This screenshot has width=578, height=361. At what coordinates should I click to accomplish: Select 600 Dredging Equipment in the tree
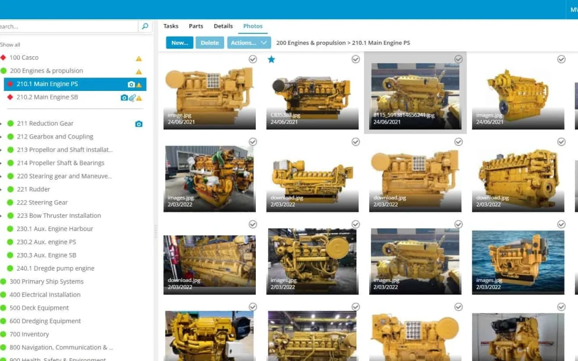click(45, 321)
